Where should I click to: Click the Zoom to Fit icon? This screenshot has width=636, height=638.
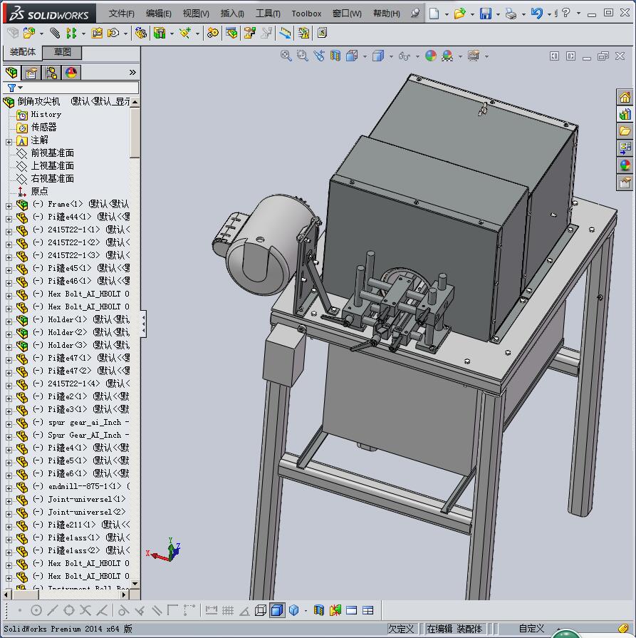286,56
